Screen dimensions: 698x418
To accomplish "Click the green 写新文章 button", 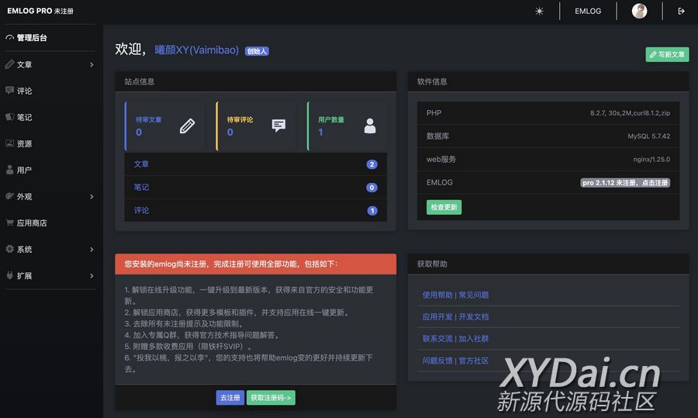I will [x=667, y=55].
